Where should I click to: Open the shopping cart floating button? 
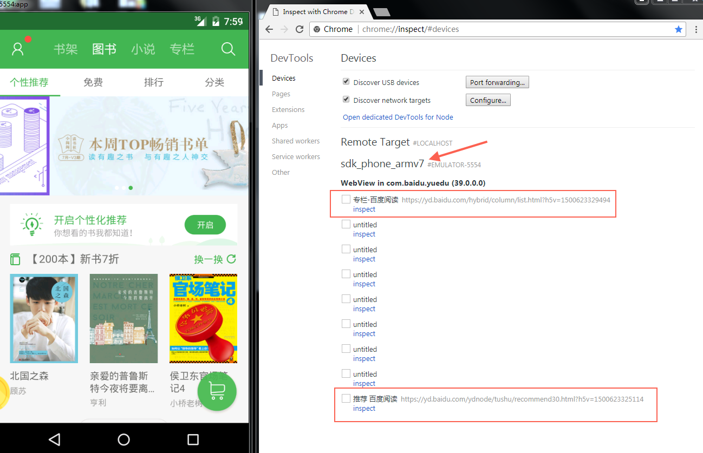(x=217, y=391)
